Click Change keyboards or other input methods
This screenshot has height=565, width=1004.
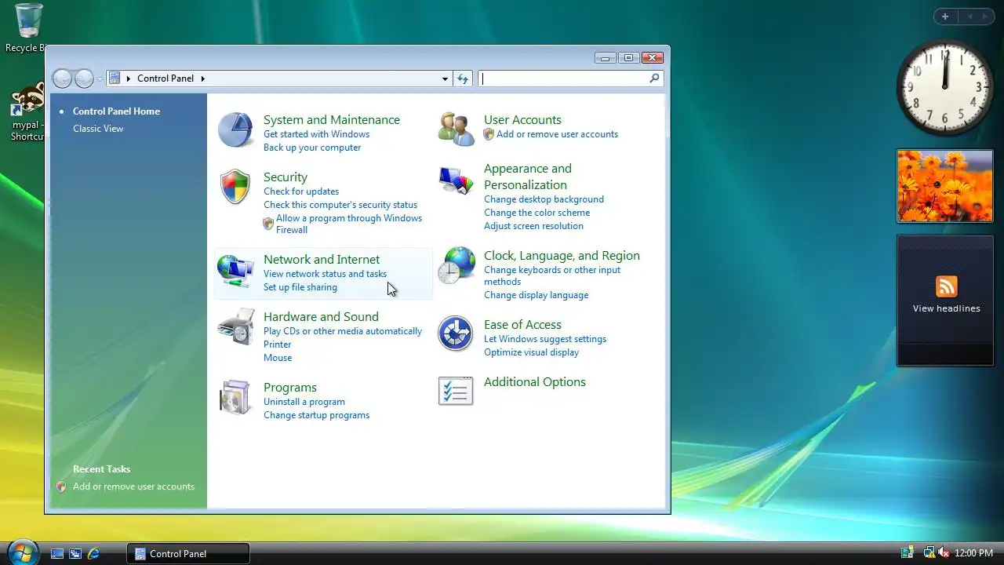pos(552,275)
